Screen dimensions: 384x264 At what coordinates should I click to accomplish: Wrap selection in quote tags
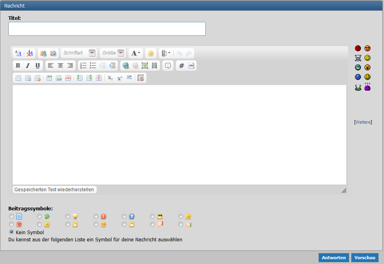(168, 66)
